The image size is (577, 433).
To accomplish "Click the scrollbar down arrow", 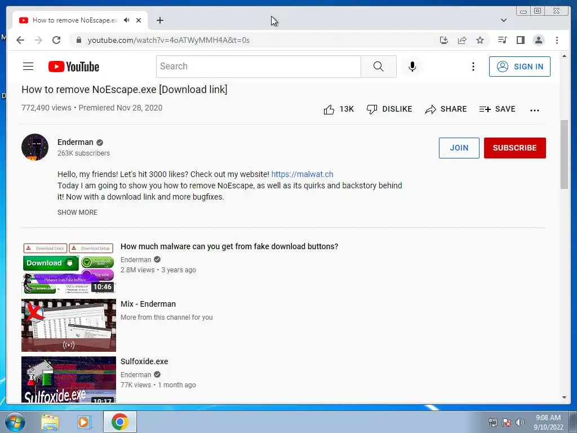I will [564, 397].
